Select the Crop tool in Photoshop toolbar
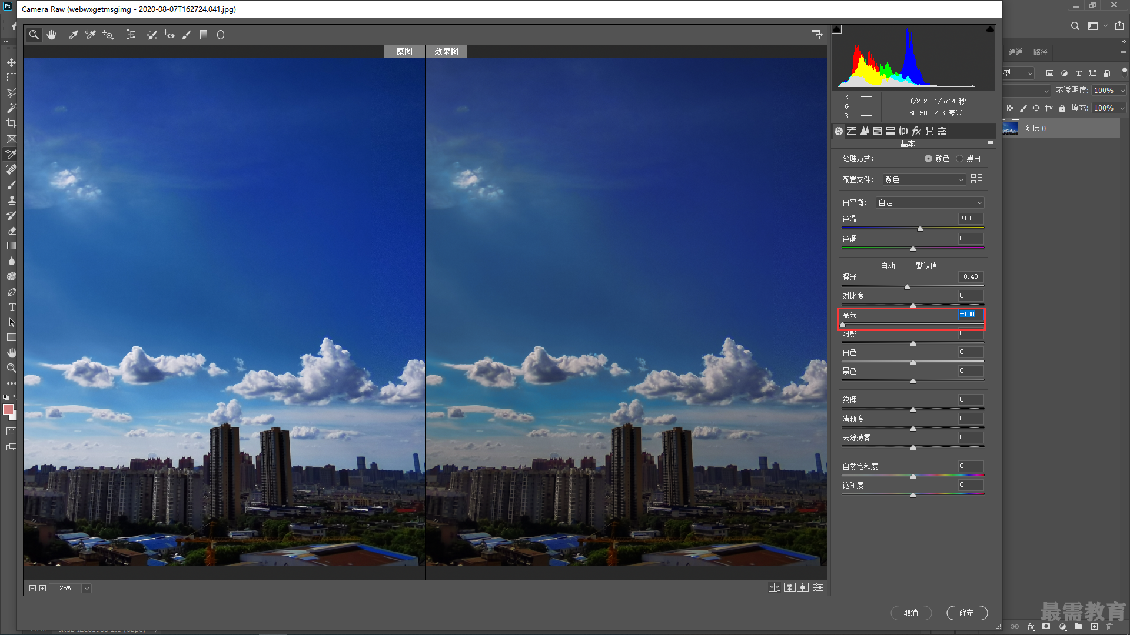Screen dimensions: 1130x635 [x=11, y=123]
